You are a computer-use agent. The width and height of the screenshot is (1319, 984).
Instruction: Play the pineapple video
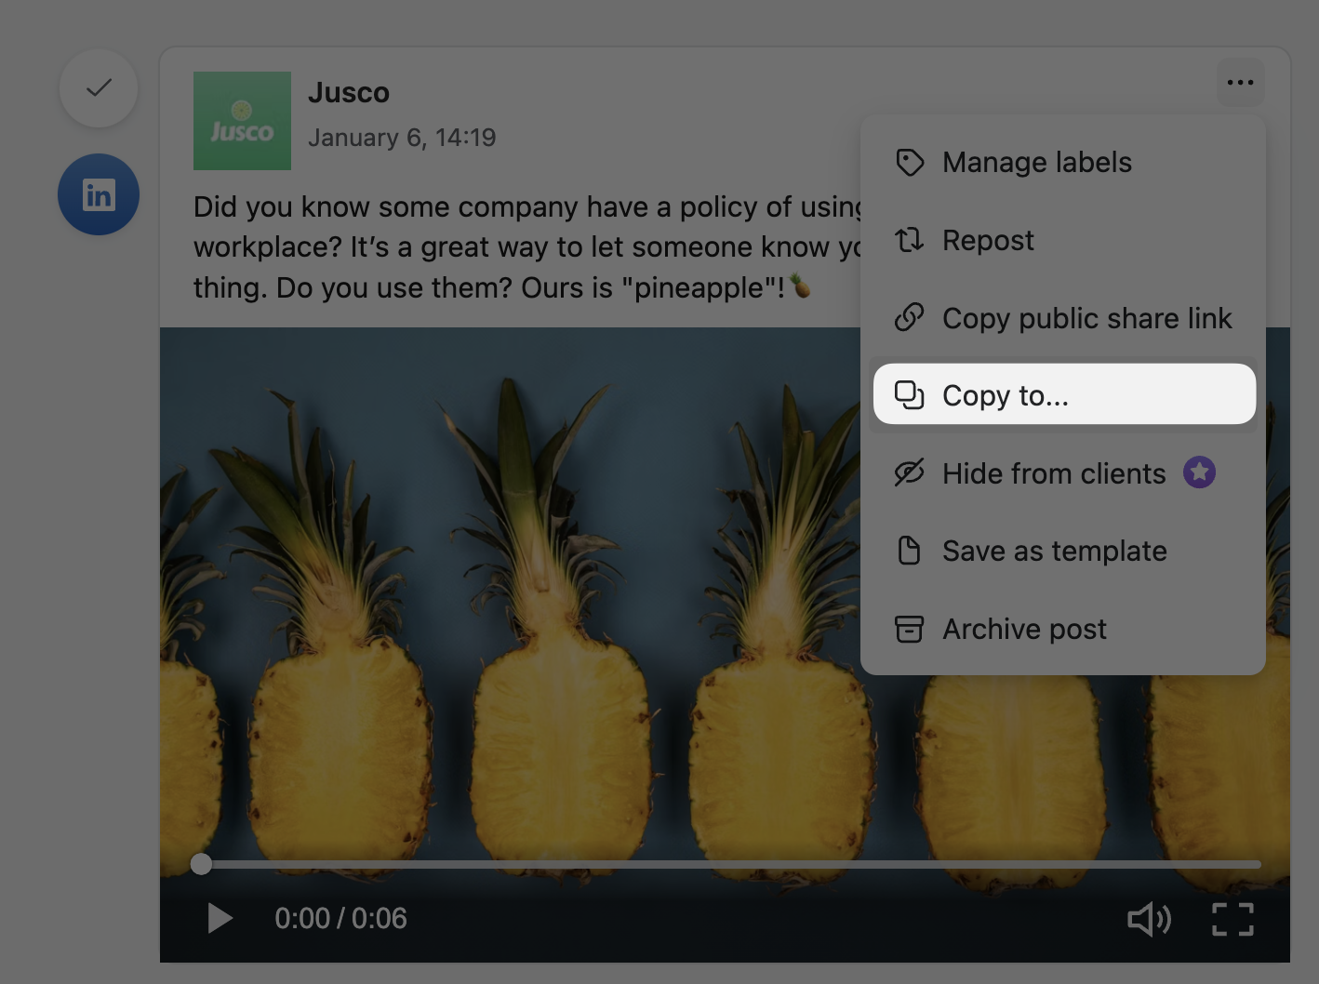tap(220, 918)
